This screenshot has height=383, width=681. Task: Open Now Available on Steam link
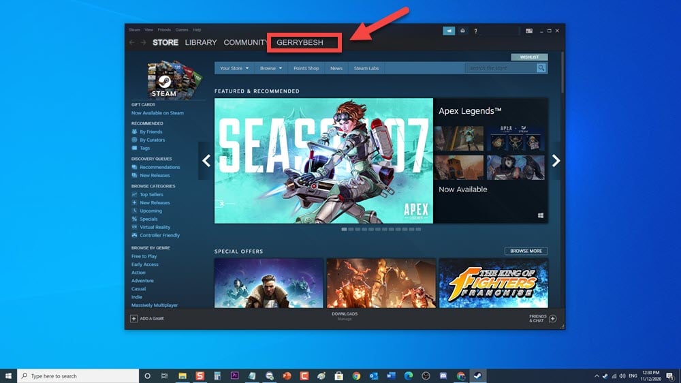click(157, 113)
